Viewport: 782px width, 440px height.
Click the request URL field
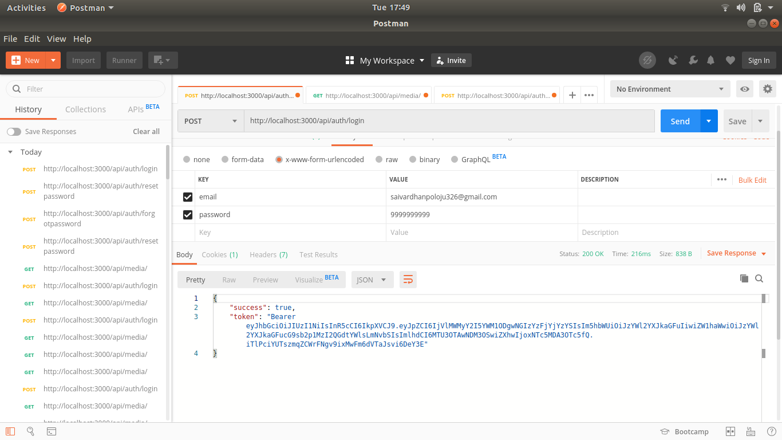tap(449, 121)
